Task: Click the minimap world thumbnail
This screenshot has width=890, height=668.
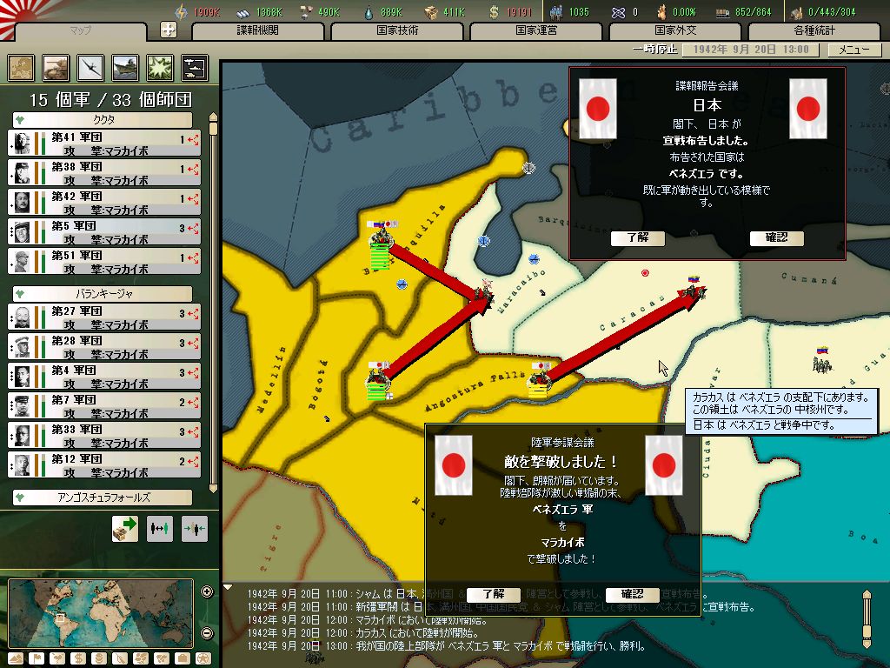Action: 101,613
